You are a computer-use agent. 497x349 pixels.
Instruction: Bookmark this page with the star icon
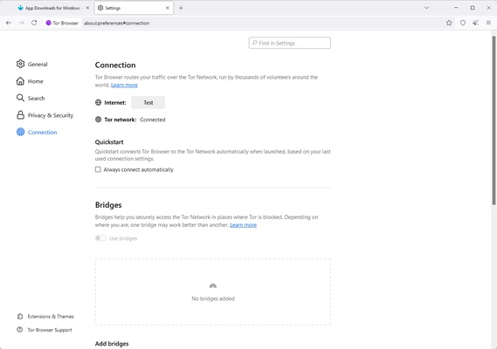pyautogui.click(x=449, y=23)
